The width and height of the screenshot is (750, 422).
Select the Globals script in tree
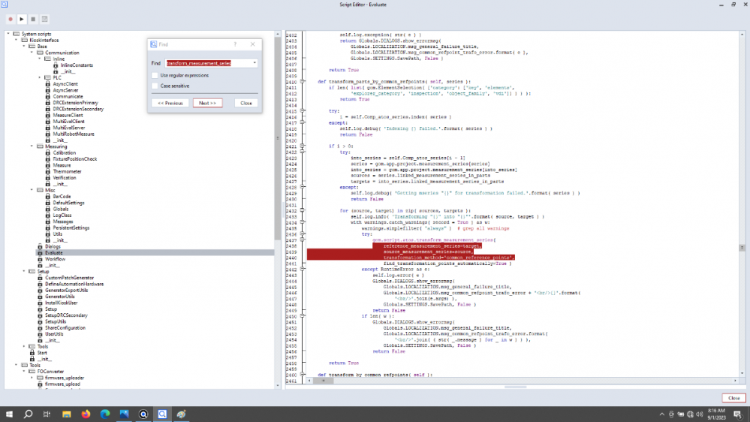pyautogui.click(x=59, y=209)
